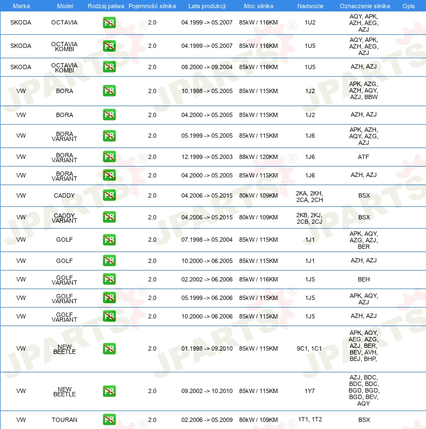Click the petrol icon in the BORA 04.2000 row
426x429 pixels.
pos(109,115)
